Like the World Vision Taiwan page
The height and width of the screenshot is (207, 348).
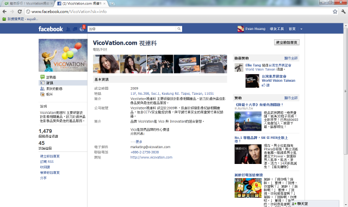[265, 85]
